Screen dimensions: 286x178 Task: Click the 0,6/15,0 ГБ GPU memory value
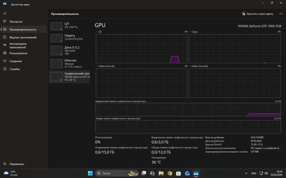coord(104,152)
